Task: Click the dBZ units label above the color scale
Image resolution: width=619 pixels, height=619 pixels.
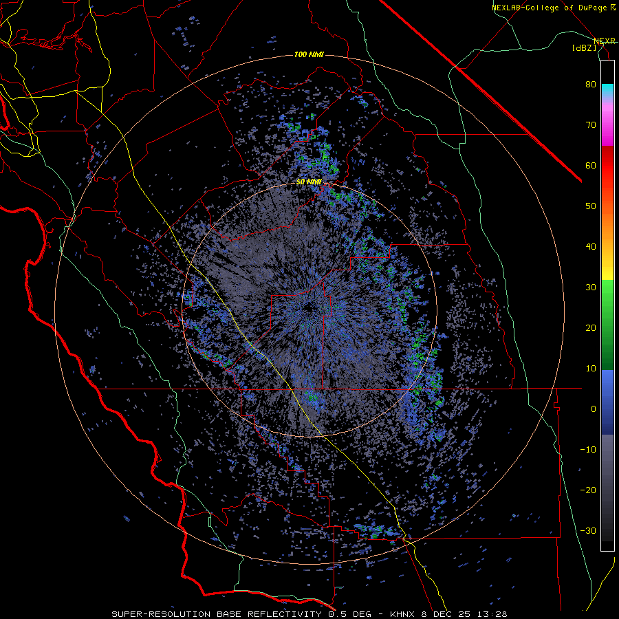Action: 584,47
